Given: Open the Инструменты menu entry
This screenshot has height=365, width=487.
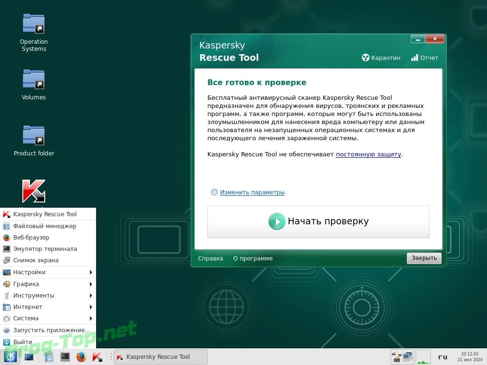Looking at the screenshot, I should (48, 296).
